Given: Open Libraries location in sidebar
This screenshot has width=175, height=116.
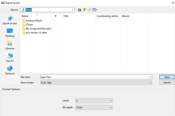Looking at the screenshot, I should coord(10,45).
